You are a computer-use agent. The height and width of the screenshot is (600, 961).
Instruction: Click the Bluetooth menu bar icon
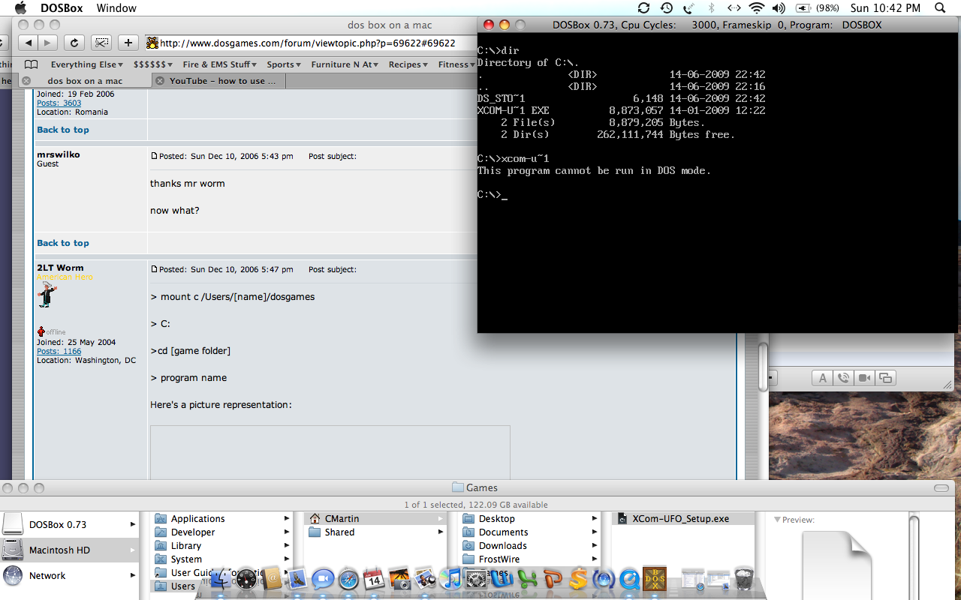pos(712,8)
